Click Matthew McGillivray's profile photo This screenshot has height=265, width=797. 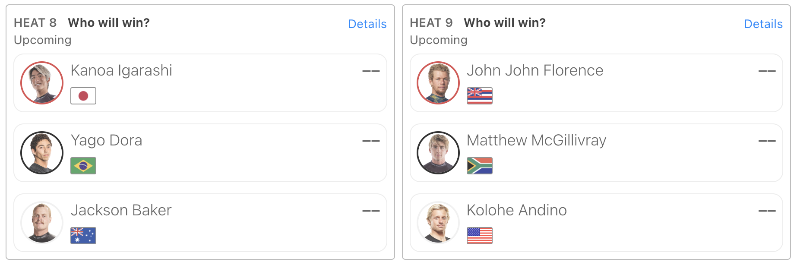[438, 153]
